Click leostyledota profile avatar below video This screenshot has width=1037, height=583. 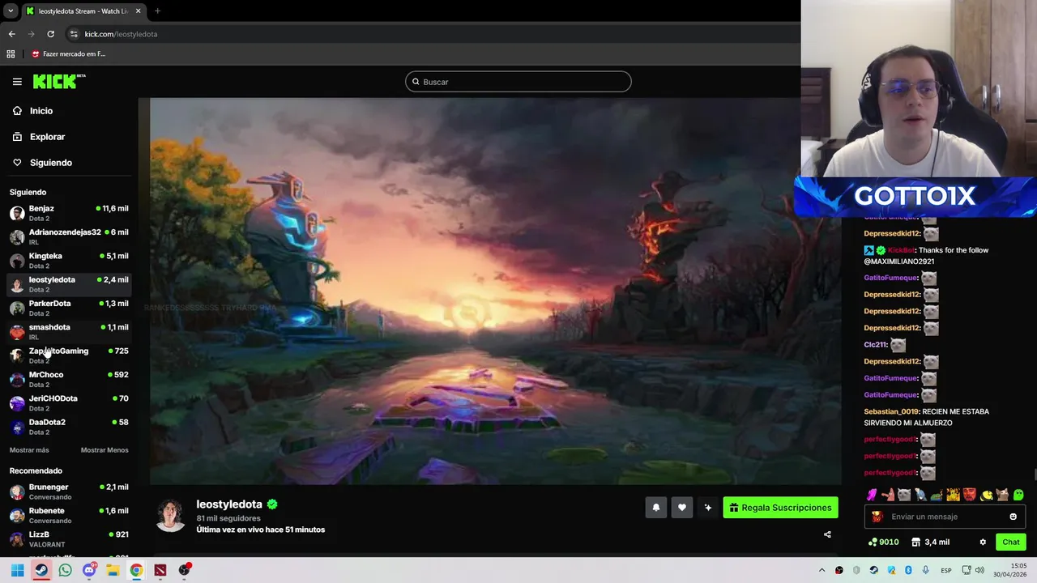(x=170, y=516)
